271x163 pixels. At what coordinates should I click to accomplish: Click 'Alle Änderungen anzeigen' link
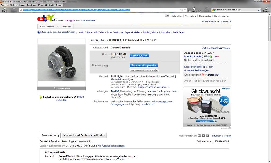tap(111, 146)
